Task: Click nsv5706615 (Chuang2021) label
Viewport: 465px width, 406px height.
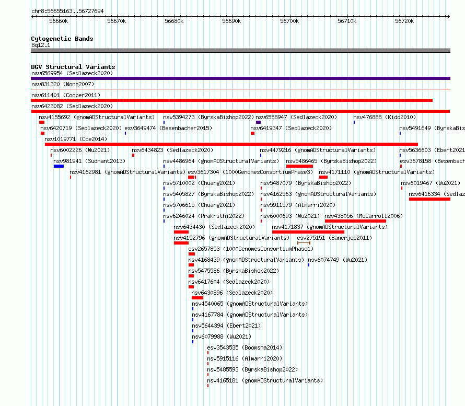Action: (199, 205)
